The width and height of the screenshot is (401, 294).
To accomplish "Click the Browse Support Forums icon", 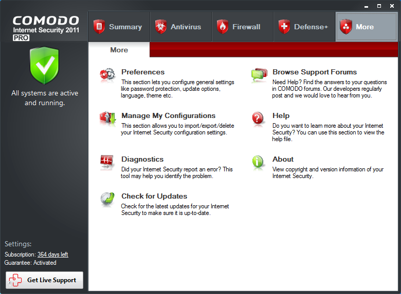I will 259,75.
